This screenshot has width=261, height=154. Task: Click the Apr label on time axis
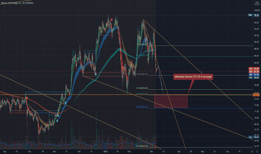(179, 151)
